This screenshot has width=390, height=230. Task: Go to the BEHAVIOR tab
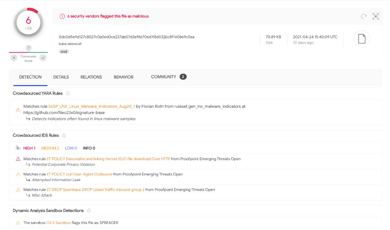coord(124,77)
